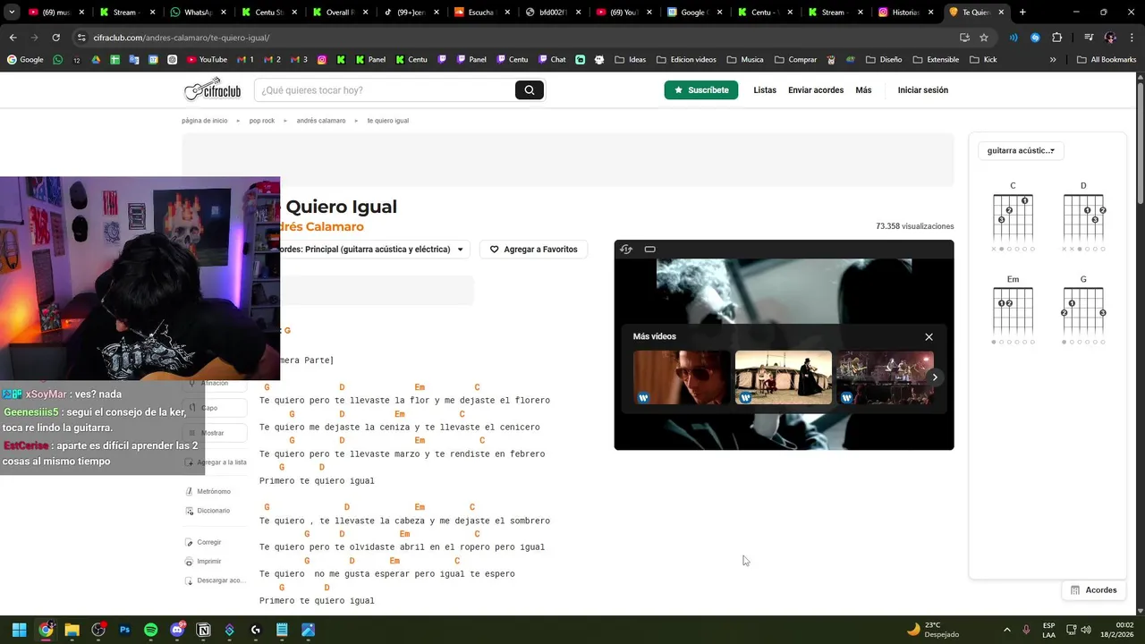Go back to previous page
Screen dimensions: 1145x644
point(13,38)
